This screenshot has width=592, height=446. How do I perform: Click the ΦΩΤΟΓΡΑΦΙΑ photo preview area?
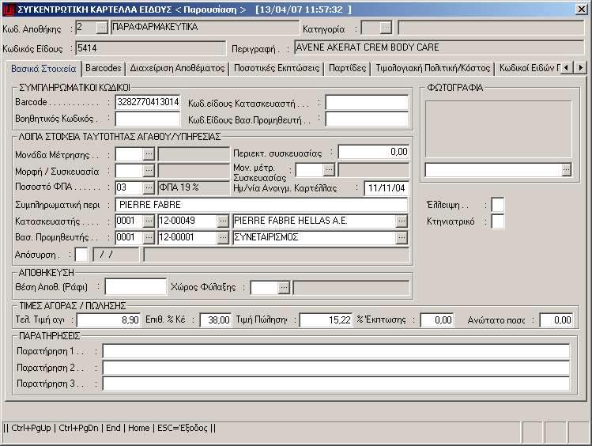[499, 129]
